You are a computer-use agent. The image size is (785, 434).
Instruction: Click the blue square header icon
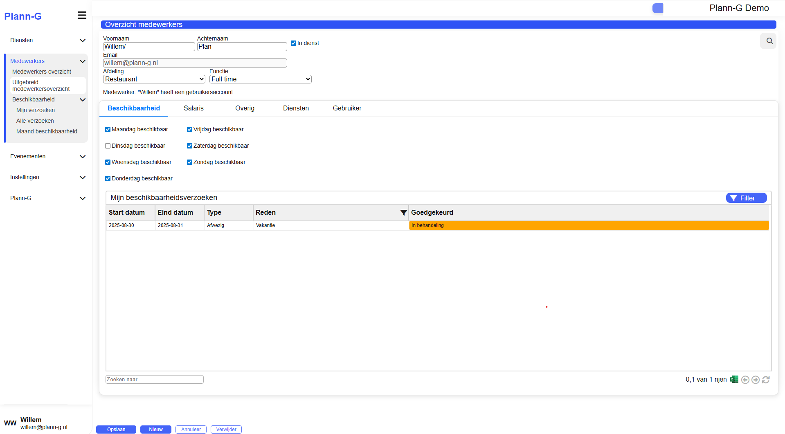point(657,8)
